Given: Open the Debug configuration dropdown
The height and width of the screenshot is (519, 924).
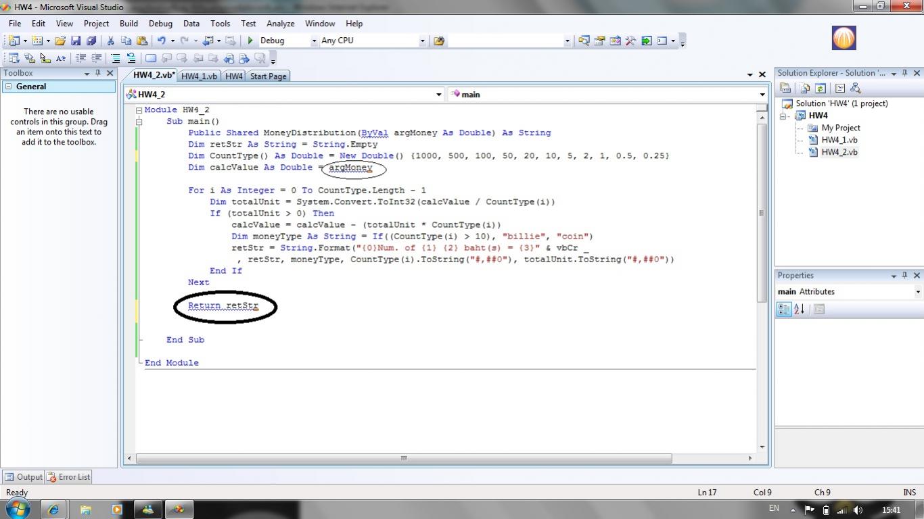Looking at the screenshot, I should click(x=313, y=41).
